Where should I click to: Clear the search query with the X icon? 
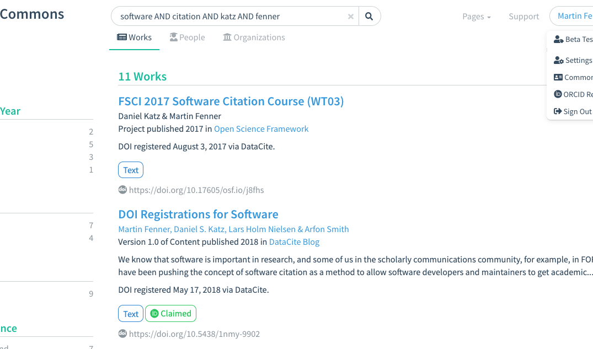coord(351,17)
